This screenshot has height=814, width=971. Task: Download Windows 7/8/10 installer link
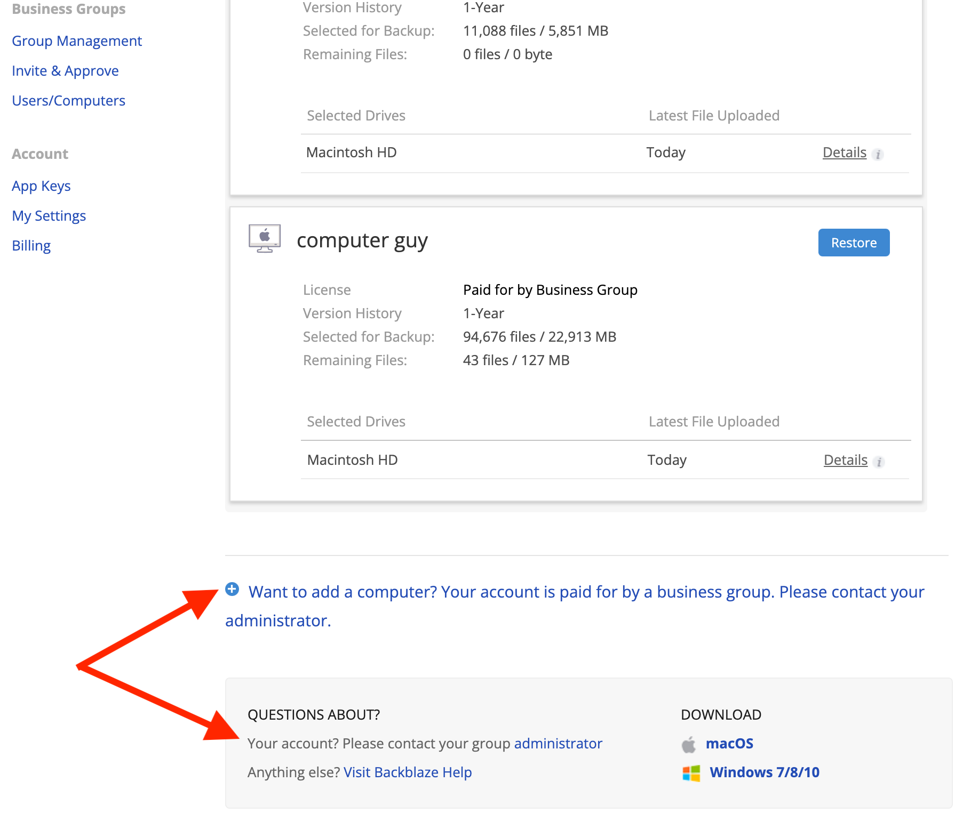tap(765, 772)
